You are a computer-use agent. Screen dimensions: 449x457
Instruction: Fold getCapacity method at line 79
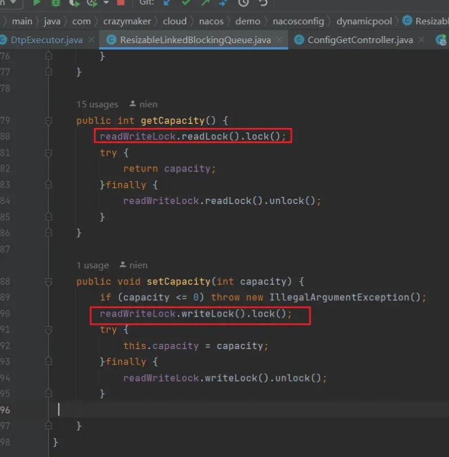pyautogui.click(x=49, y=121)
